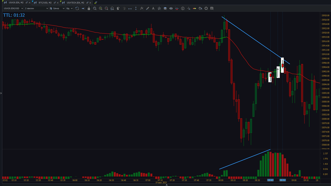331x186 pixels.
Task: Click the 33870.00 price label
Action: click(325, 141)
